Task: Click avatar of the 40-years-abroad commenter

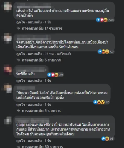Action: click(x=8, y=120)
